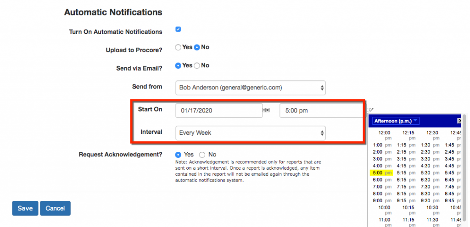
Task: Select Yes for Request Acknowledgement
Action: coord(178,155)
